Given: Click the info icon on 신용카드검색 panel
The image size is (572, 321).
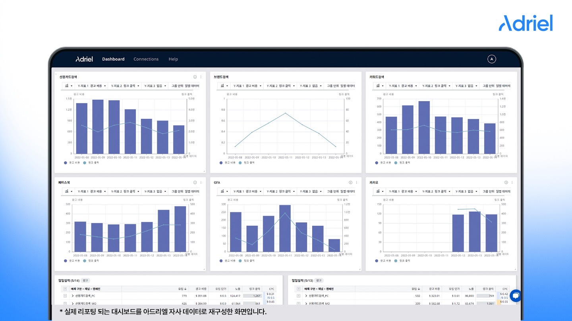Looking at the screenshot, I should (195, 77).
